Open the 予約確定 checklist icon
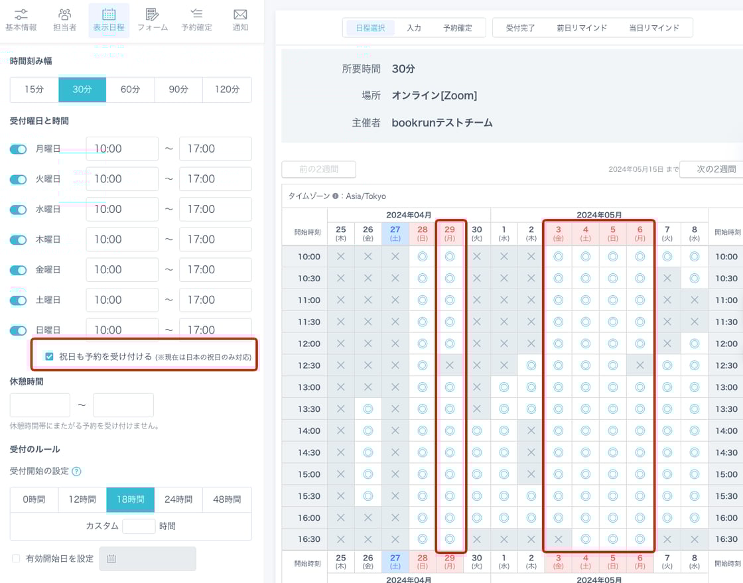The height and width of the screenshot is (583, 743). [196, 15]
